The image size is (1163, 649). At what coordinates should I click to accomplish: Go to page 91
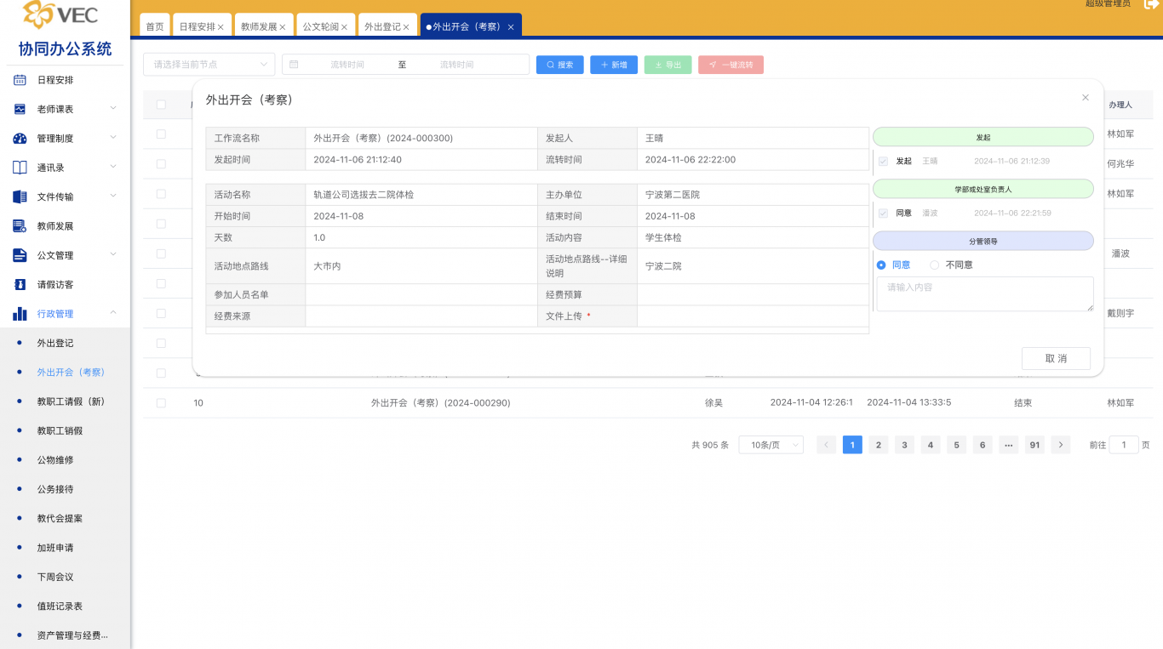pos(1034,445)
